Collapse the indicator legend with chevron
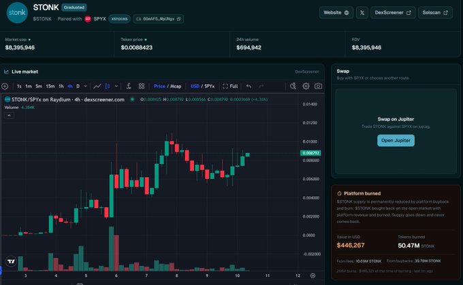This screenshot has width=463, height=285. [x=9, y=116]
